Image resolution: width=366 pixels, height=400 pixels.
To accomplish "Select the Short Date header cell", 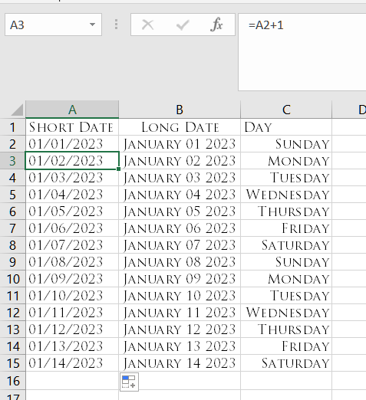I will (x=72, y=127).
